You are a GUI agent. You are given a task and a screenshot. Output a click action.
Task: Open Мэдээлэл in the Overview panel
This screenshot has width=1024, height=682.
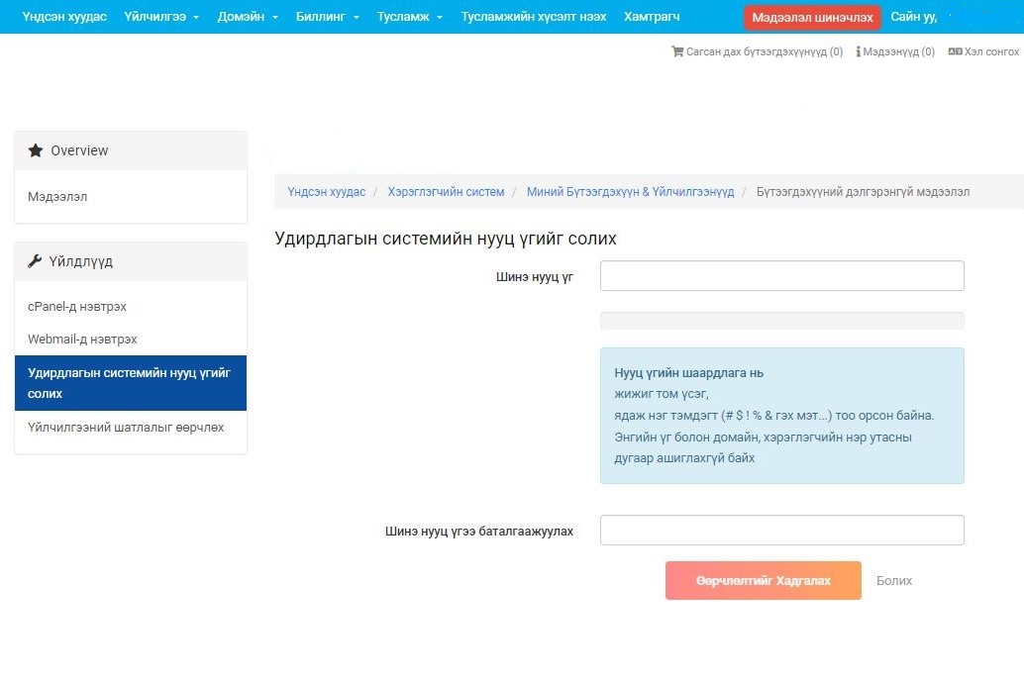[x=57, y=196]
